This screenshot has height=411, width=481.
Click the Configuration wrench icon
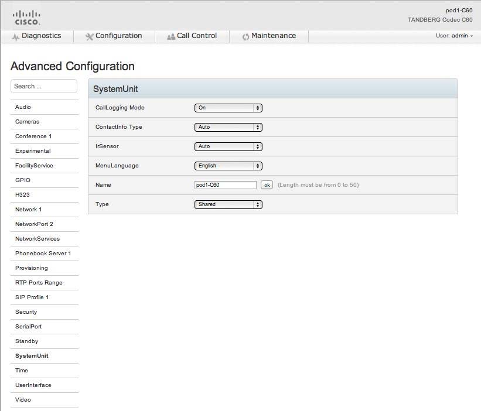[89, 37]
